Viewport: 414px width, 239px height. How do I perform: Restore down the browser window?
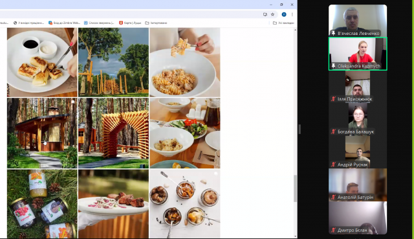(281, 5)
